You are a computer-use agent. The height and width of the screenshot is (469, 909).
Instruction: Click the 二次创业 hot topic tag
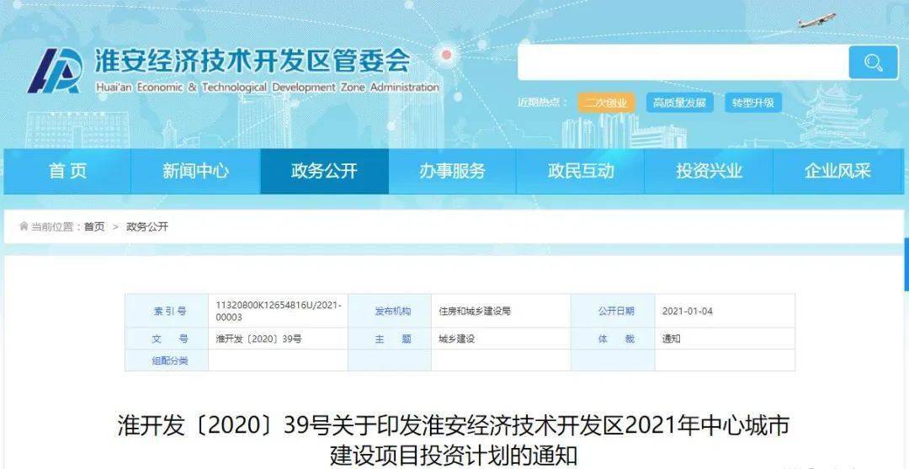tap(606, 104)
